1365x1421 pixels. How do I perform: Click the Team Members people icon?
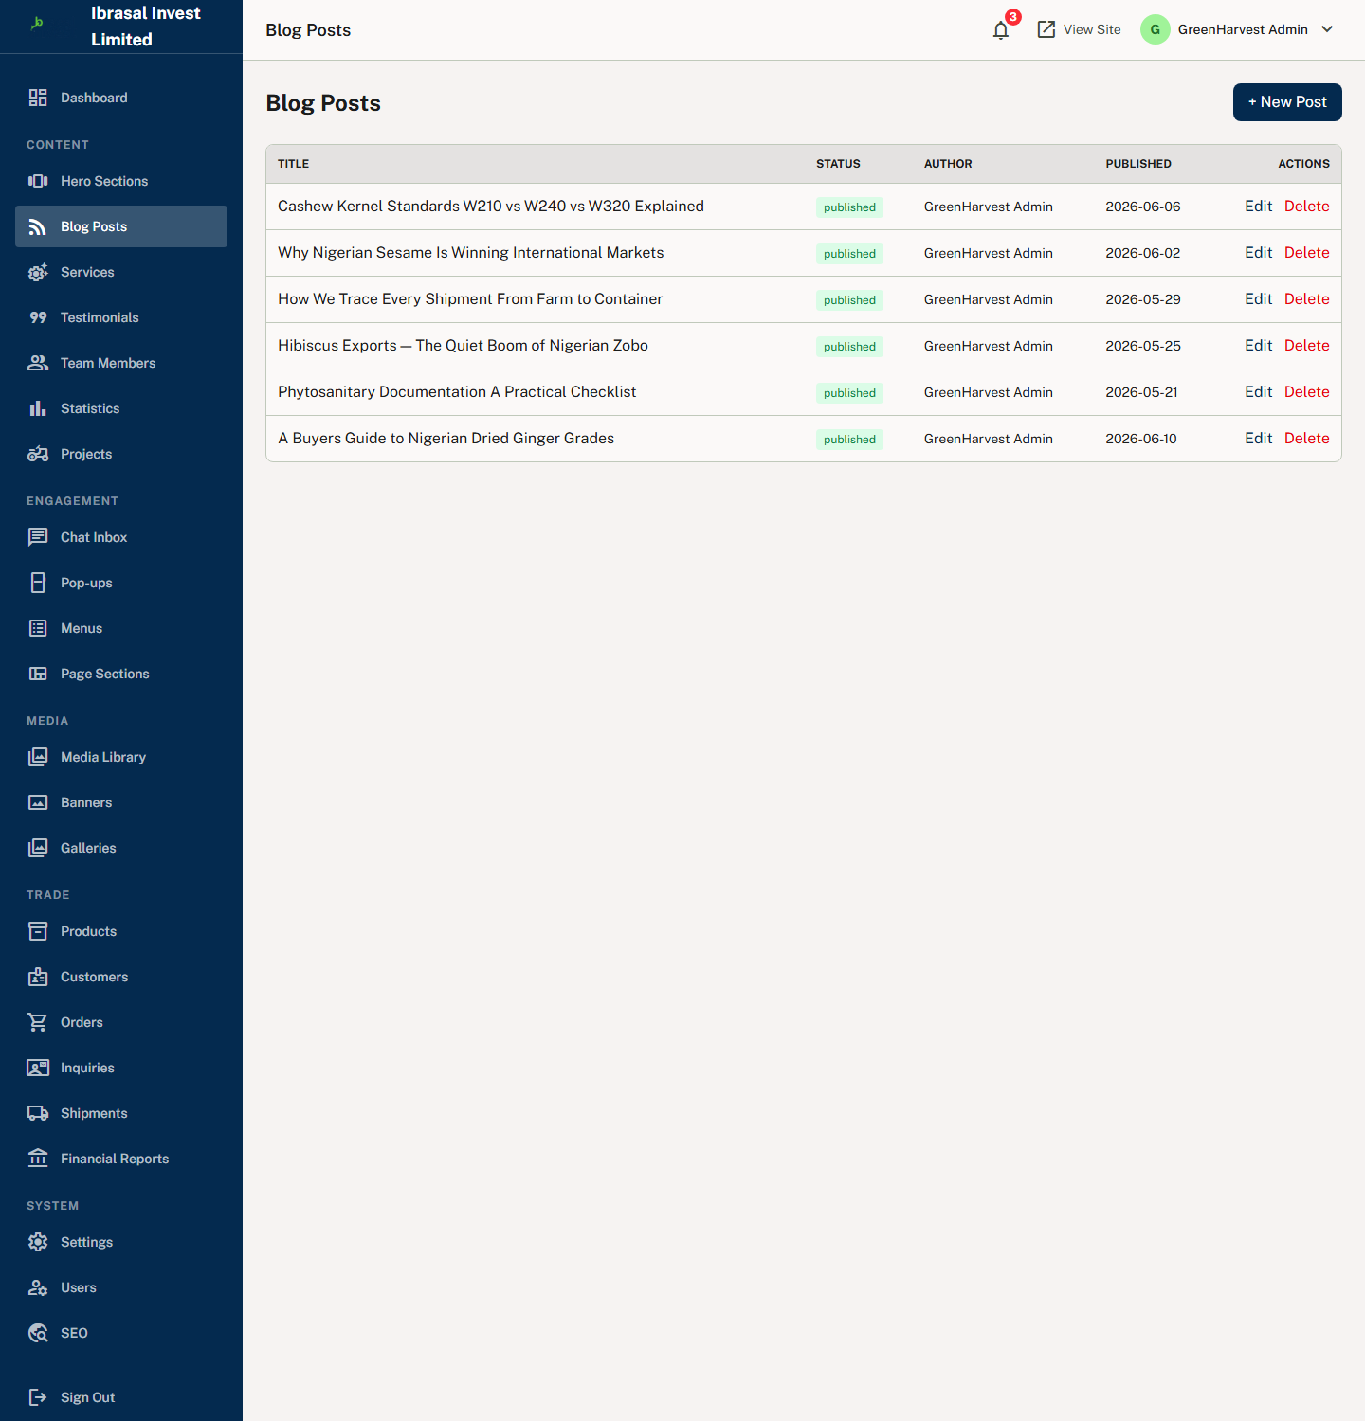[x=38, y=363]
